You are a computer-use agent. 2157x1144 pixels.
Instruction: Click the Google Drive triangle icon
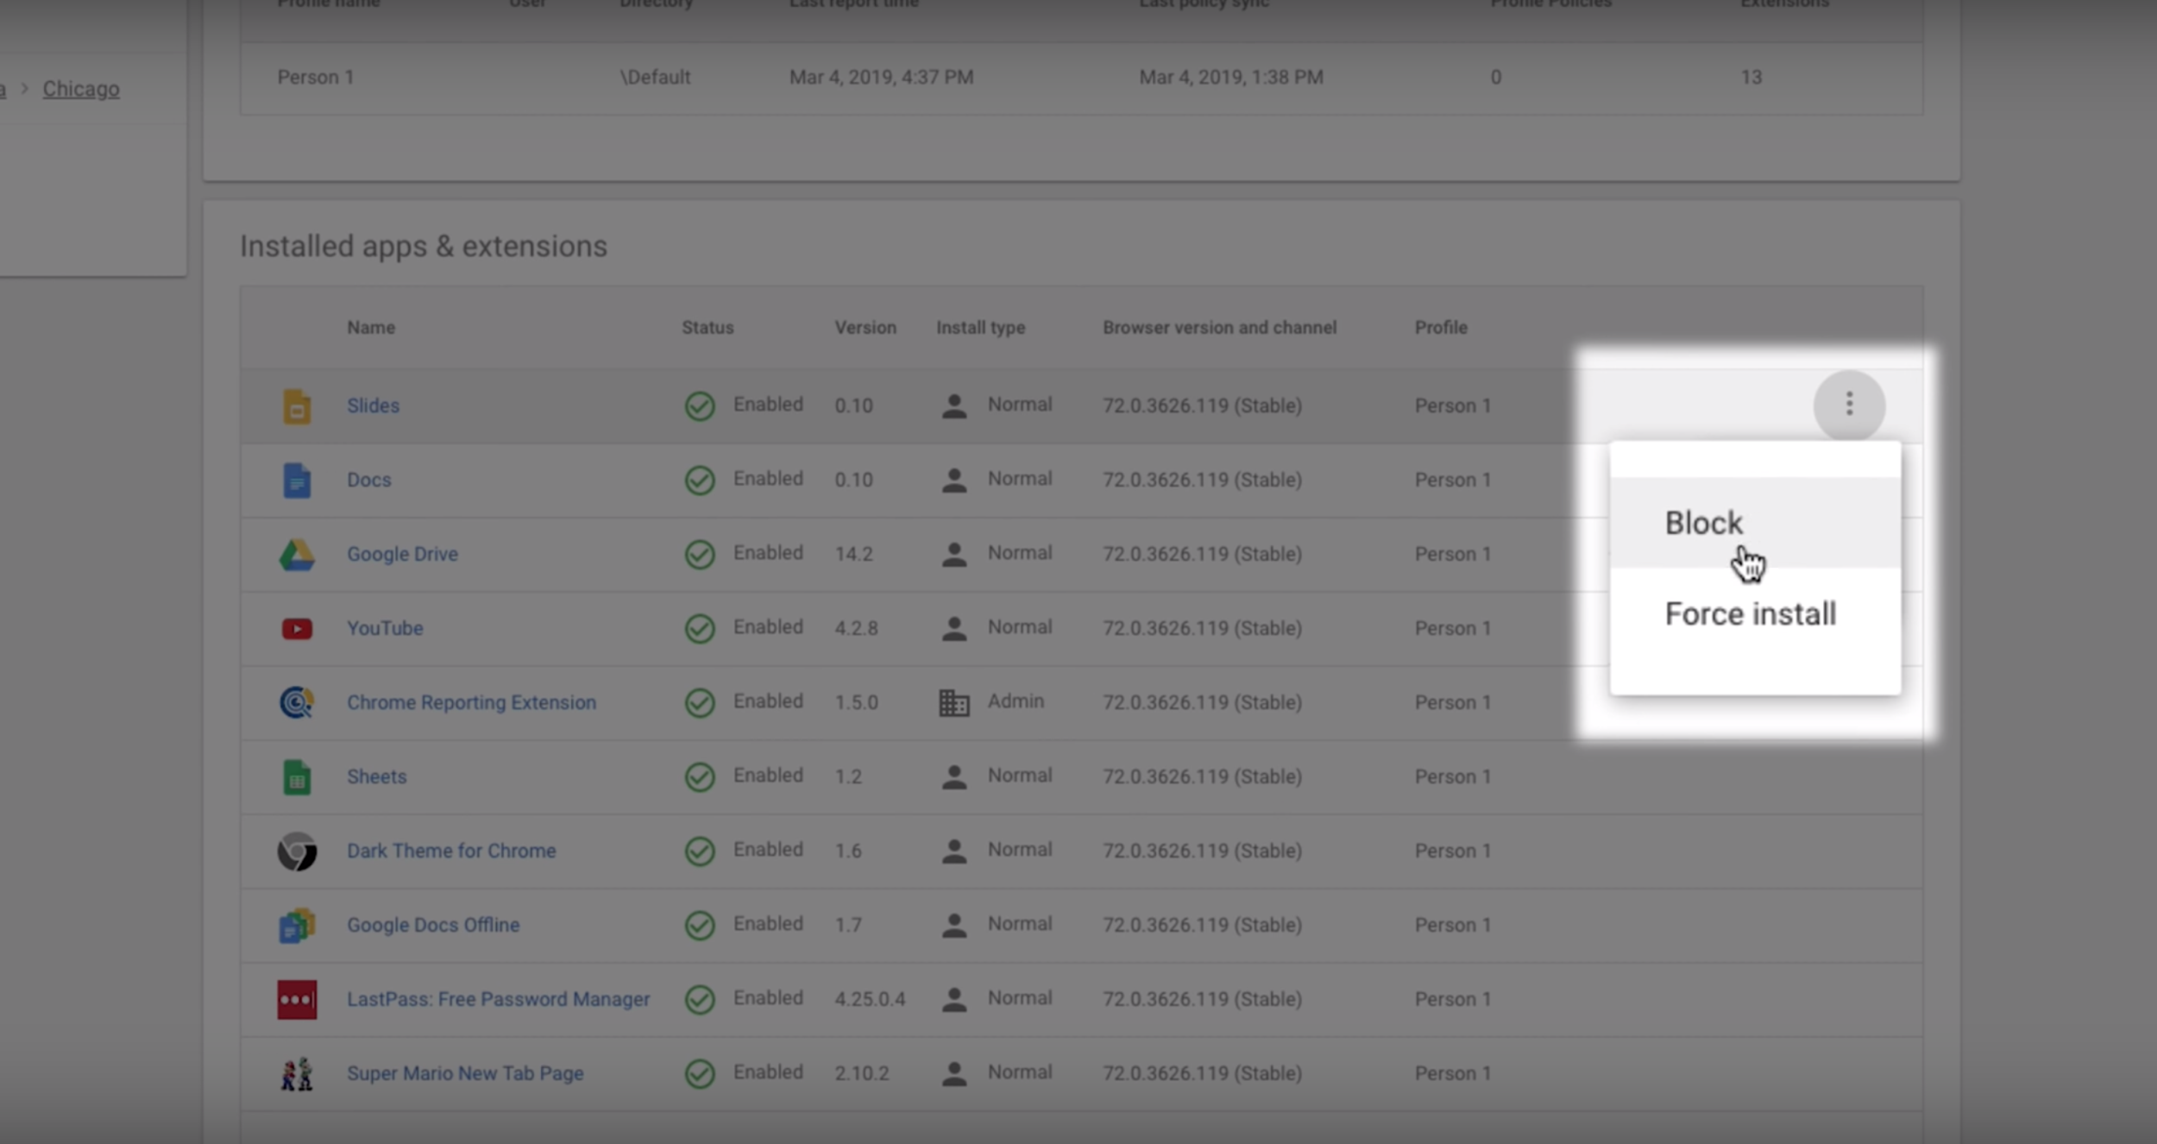coord(296,555)
